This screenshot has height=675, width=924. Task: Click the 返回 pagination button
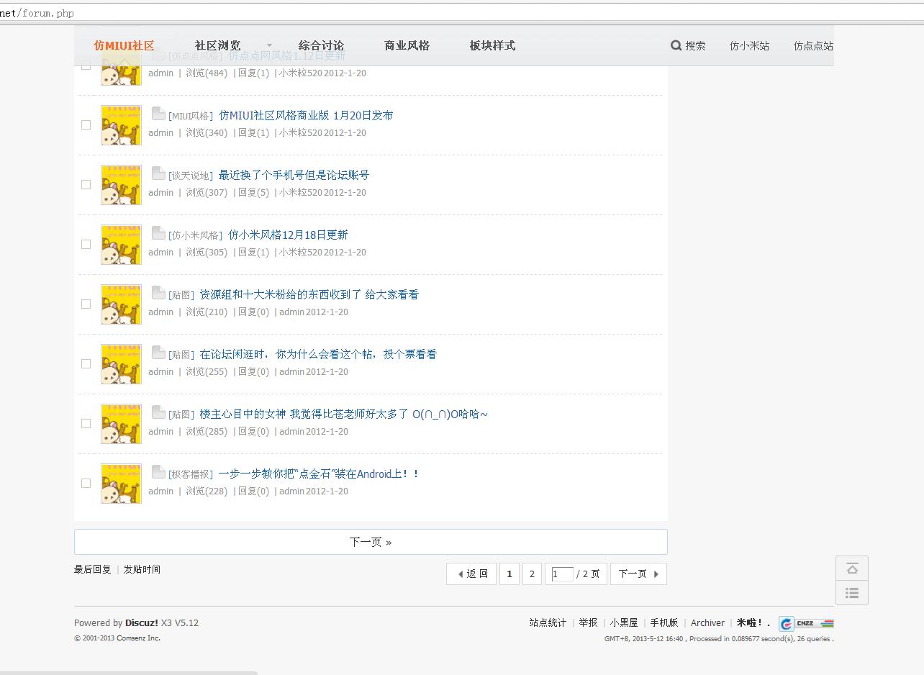[x=472, y=574]
